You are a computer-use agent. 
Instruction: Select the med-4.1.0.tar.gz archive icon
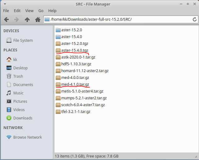tap(58, 84)
